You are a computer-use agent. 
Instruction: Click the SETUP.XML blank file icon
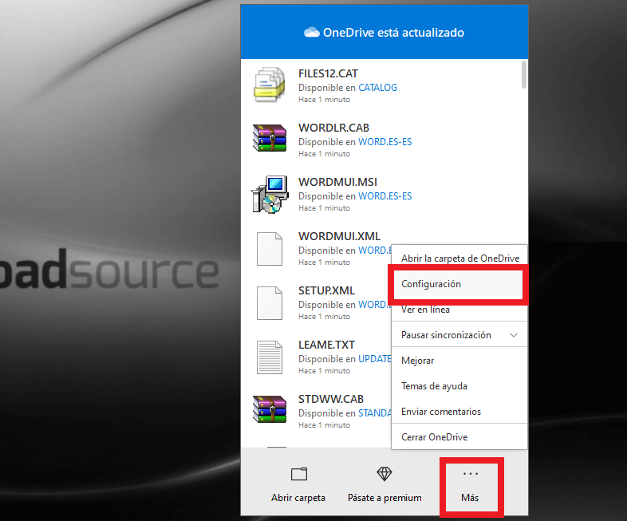270,303
